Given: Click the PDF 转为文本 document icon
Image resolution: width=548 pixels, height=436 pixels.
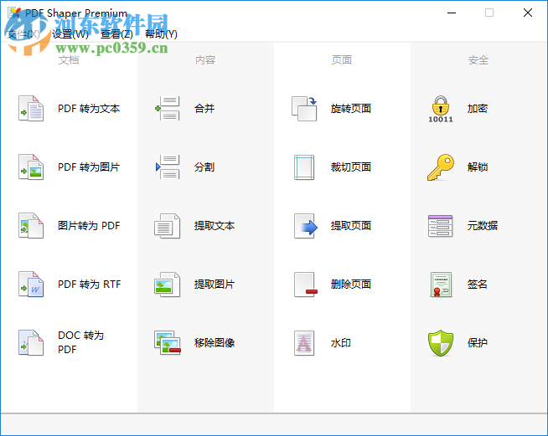Looking at the screenshot, I should [31, 109].
